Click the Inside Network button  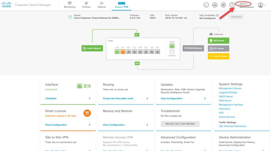coord(92,48)
